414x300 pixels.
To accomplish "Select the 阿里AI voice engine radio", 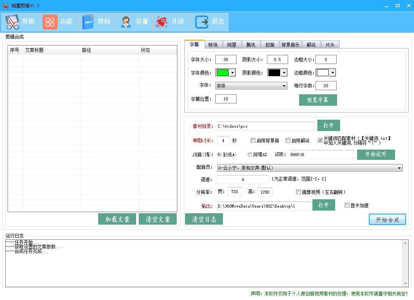I will coord(250,155).
